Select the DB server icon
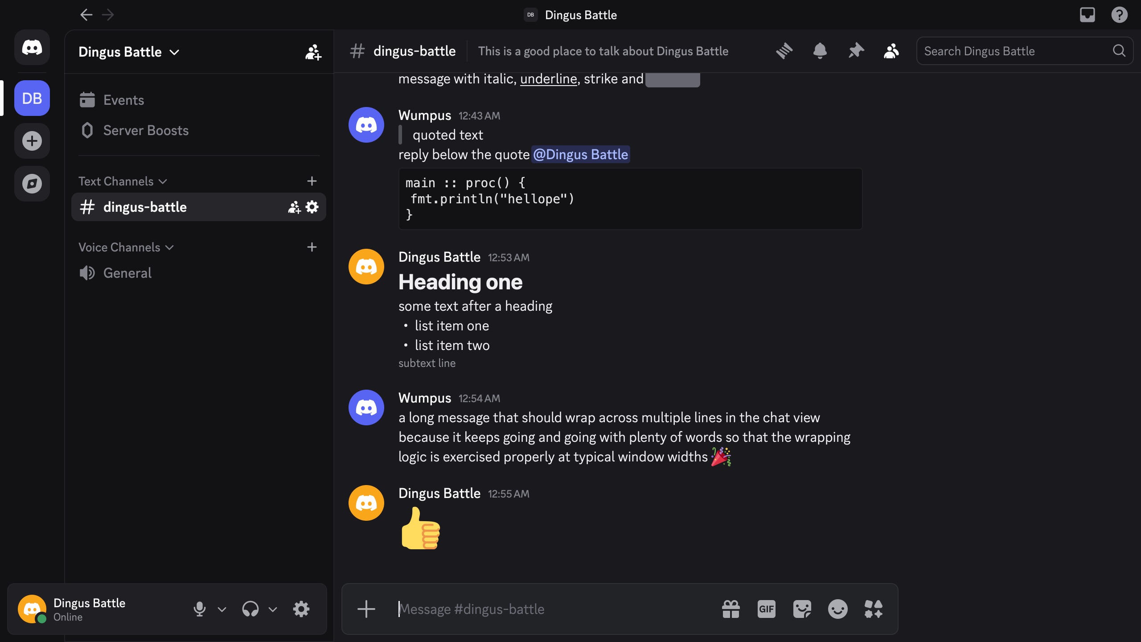Screen dimensions: 1141x642 point(32,98)
